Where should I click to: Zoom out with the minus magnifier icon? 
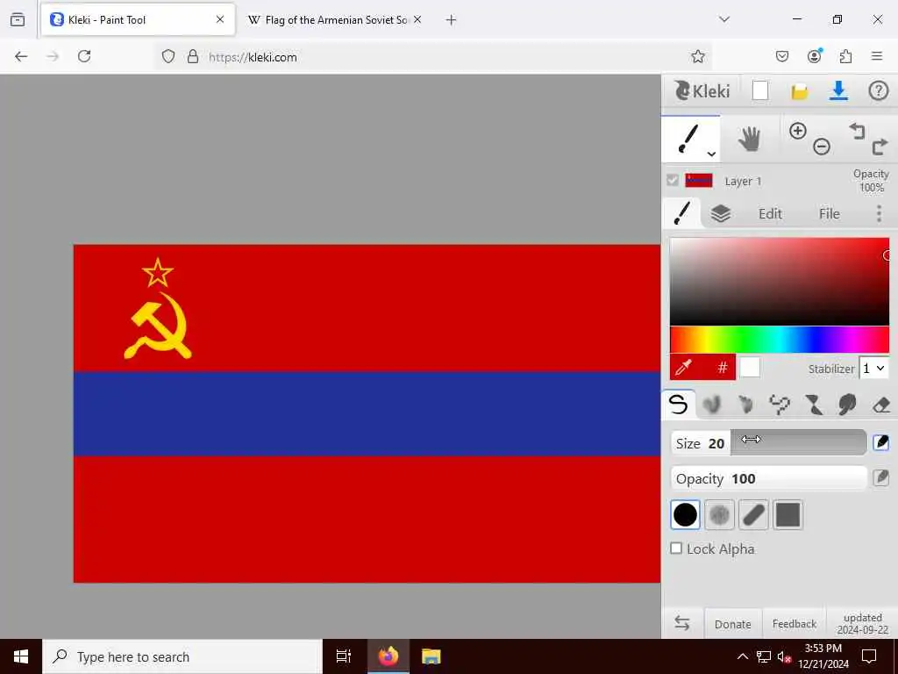821,147
